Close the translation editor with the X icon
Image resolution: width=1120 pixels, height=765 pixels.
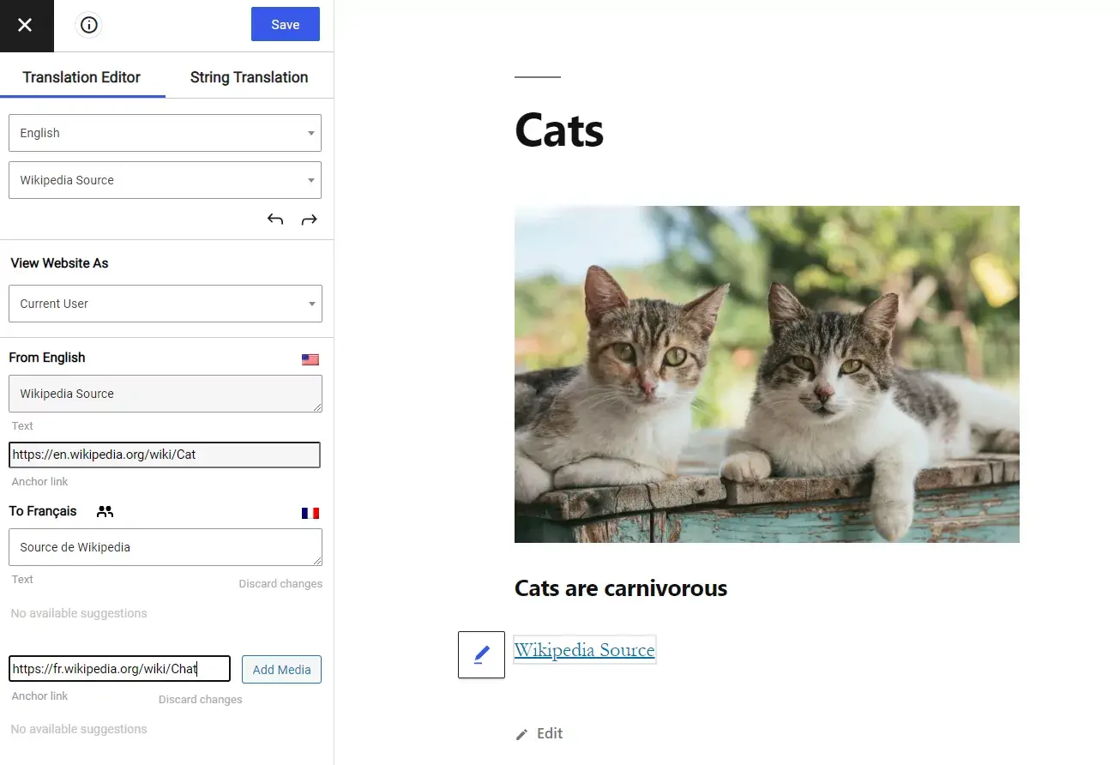[25, 26]
